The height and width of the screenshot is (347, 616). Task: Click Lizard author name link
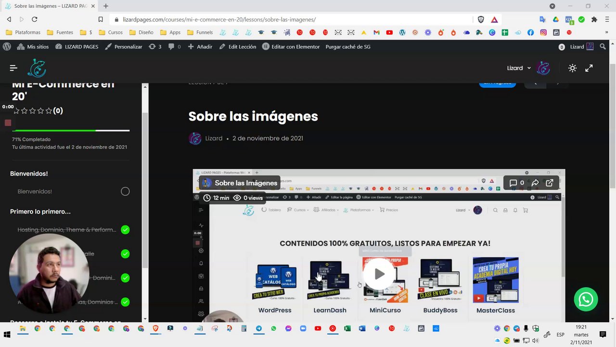pyautogui.click(x=214, y=138)
